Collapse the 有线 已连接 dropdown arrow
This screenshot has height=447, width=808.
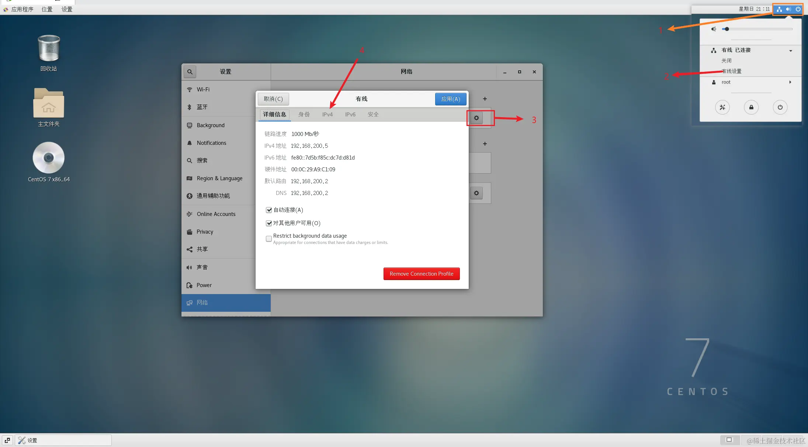[791, 50]
